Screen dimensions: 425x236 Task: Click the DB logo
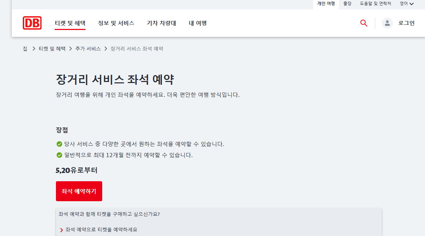pyautogui.click(x=32, y=23)
